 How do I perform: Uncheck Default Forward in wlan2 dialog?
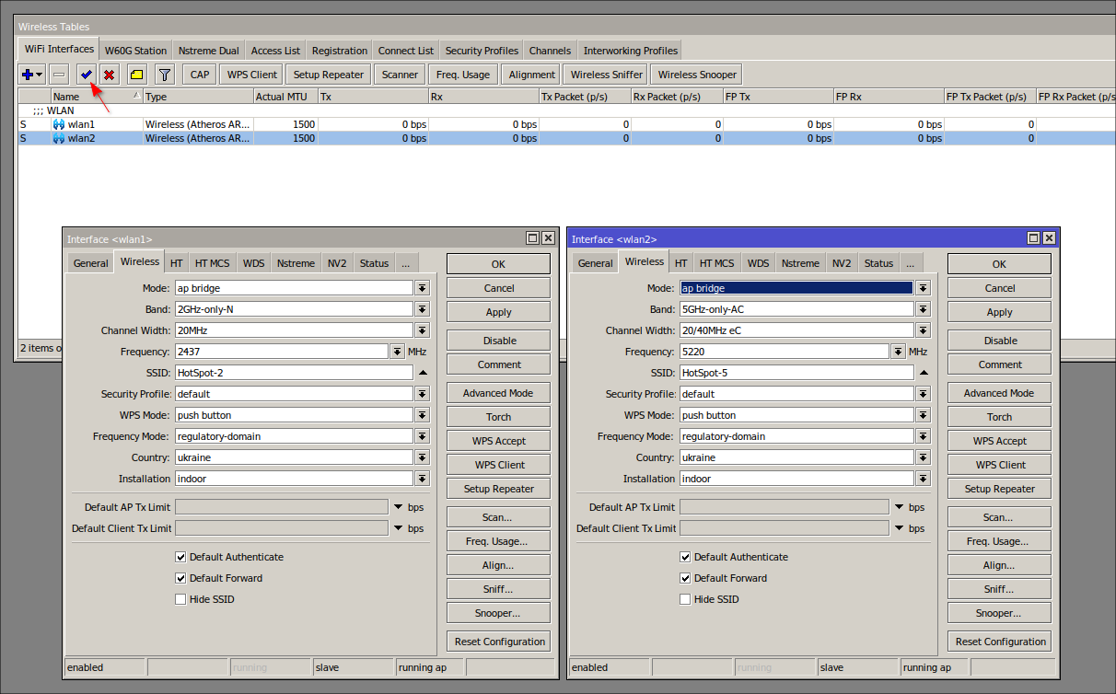click(x=685, y=578)
